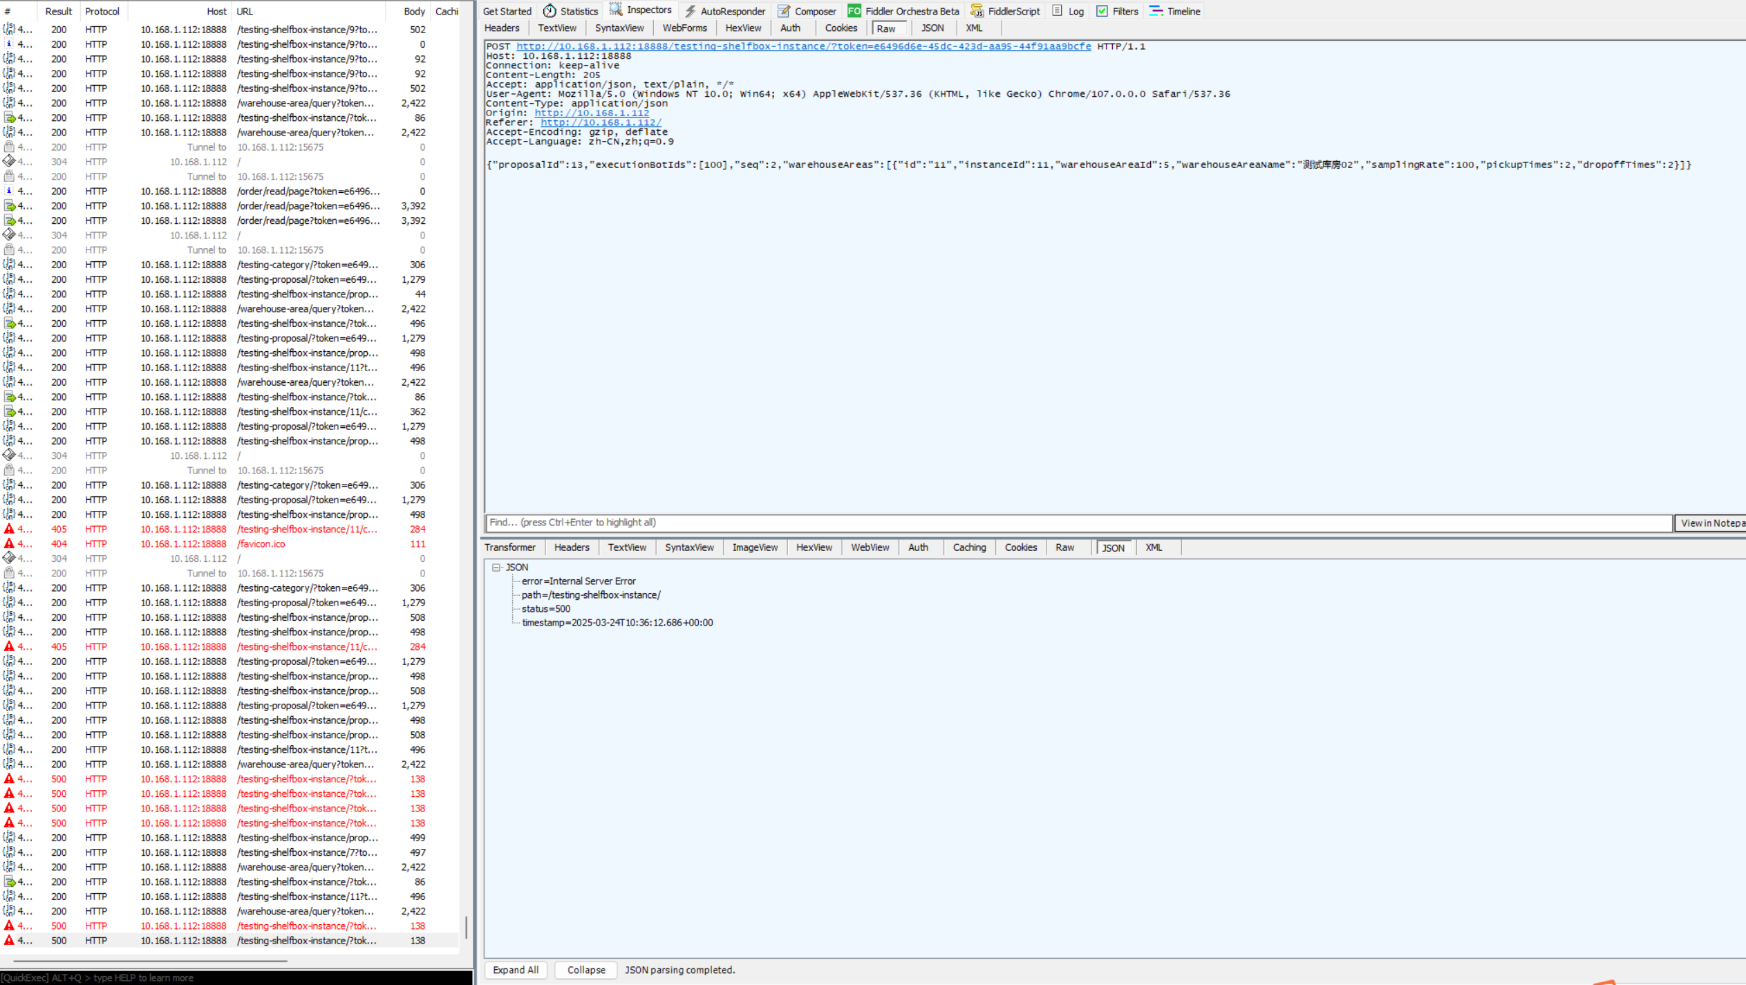
Task: Click the Expand All button
Action: (516, 970)
